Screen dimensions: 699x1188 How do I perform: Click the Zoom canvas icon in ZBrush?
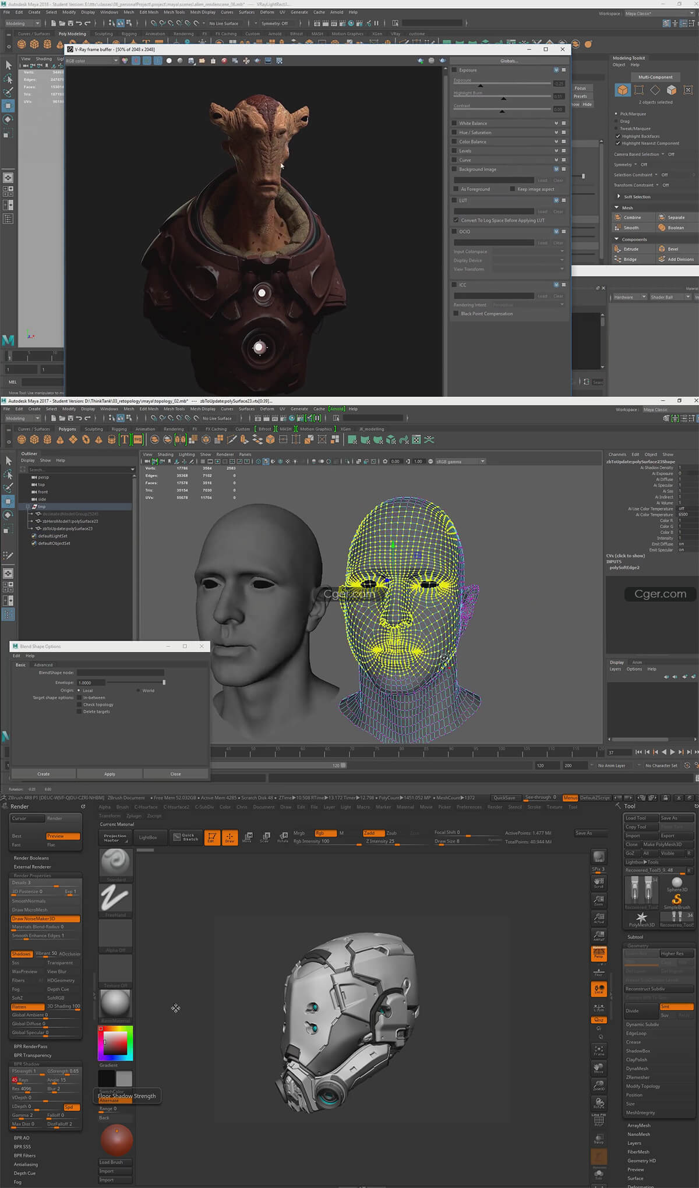tap(599, 900)
